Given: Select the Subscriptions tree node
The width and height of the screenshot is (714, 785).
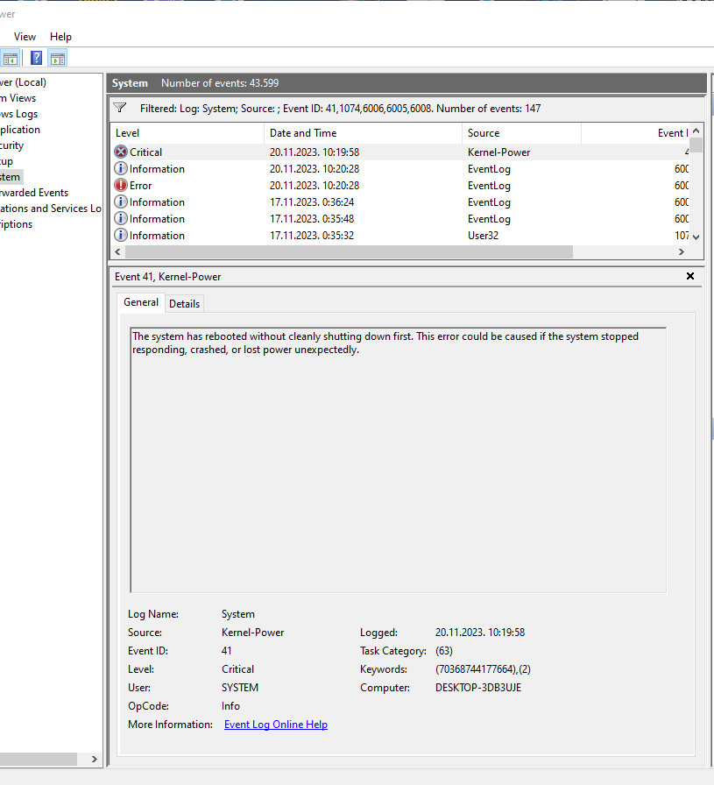Looking at the screenshot, I should pos(17,224).
